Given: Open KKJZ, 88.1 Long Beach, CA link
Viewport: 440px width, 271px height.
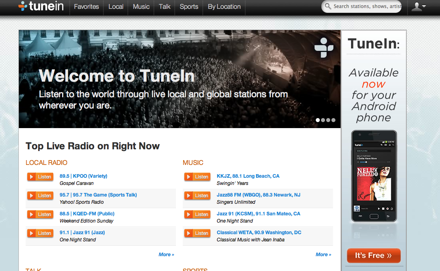Looking at the screenshot, I should (248, 176).
